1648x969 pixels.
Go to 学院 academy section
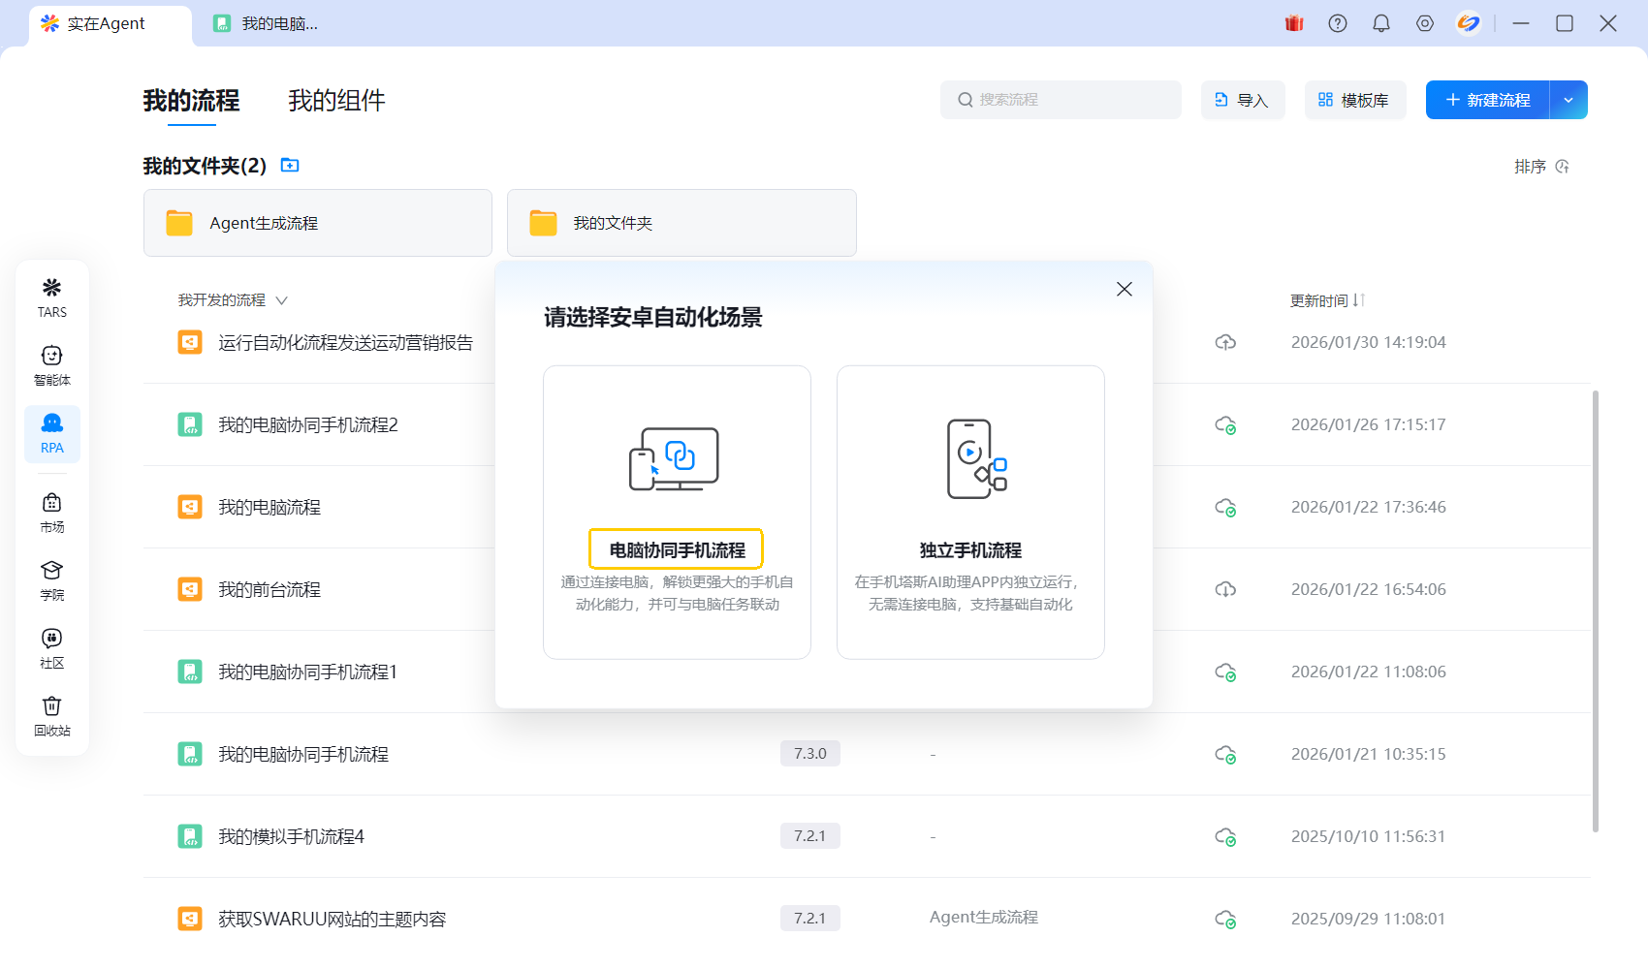(x=52, y=579)
